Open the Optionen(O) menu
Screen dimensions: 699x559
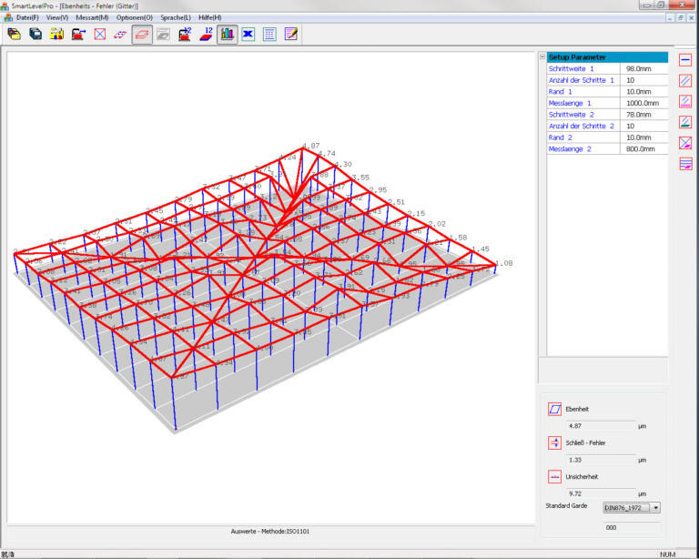(x=134, y=17)
